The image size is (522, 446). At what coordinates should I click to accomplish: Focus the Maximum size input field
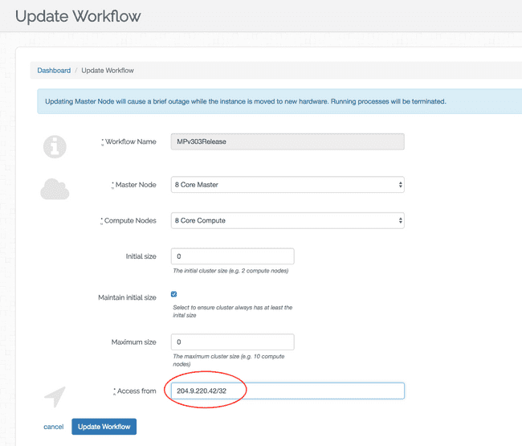coord(232,342)
